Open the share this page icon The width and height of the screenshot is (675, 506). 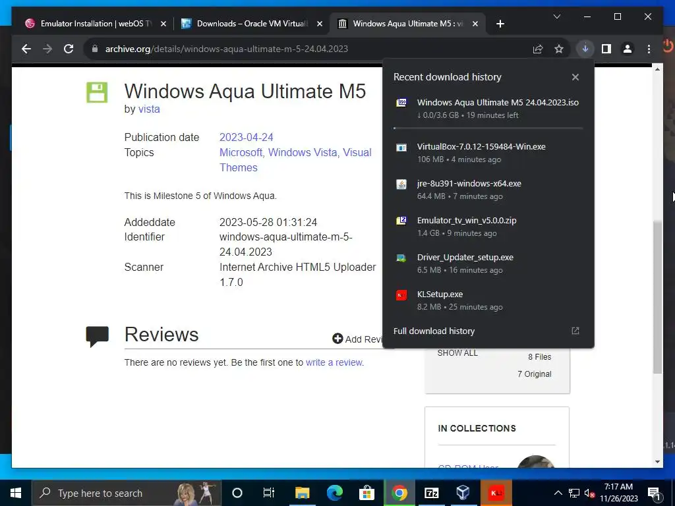(538, 49)
